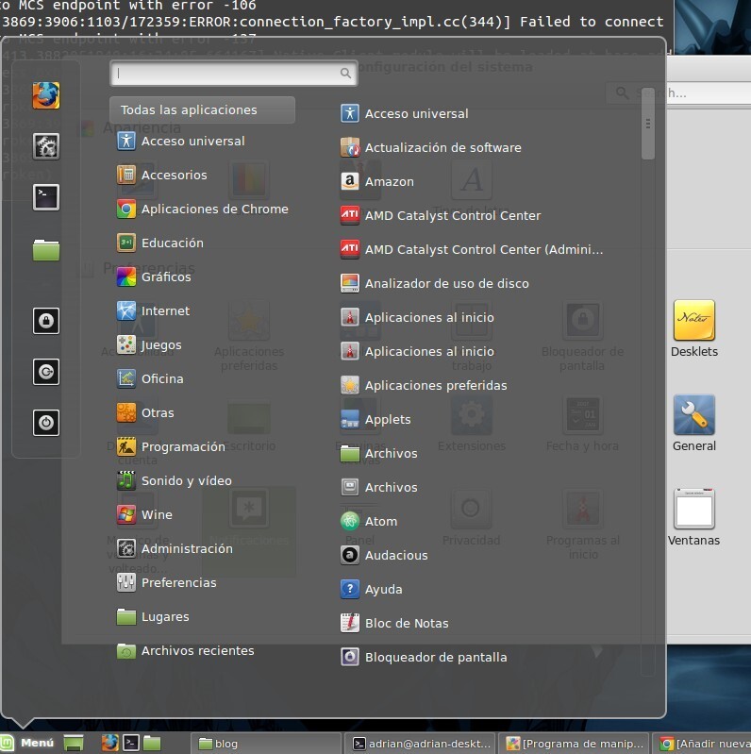The width and height of the screenshot is (751, 754).
Task: Launch the Atom editor
Action: coord(380,521)
